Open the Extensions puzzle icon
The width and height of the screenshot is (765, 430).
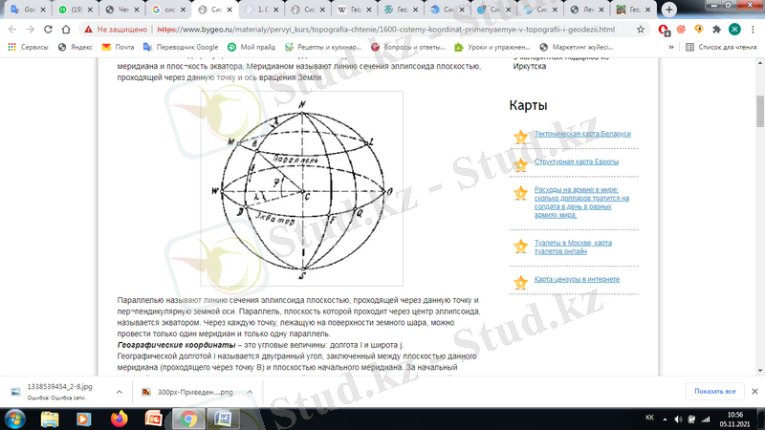click(715, 30)
